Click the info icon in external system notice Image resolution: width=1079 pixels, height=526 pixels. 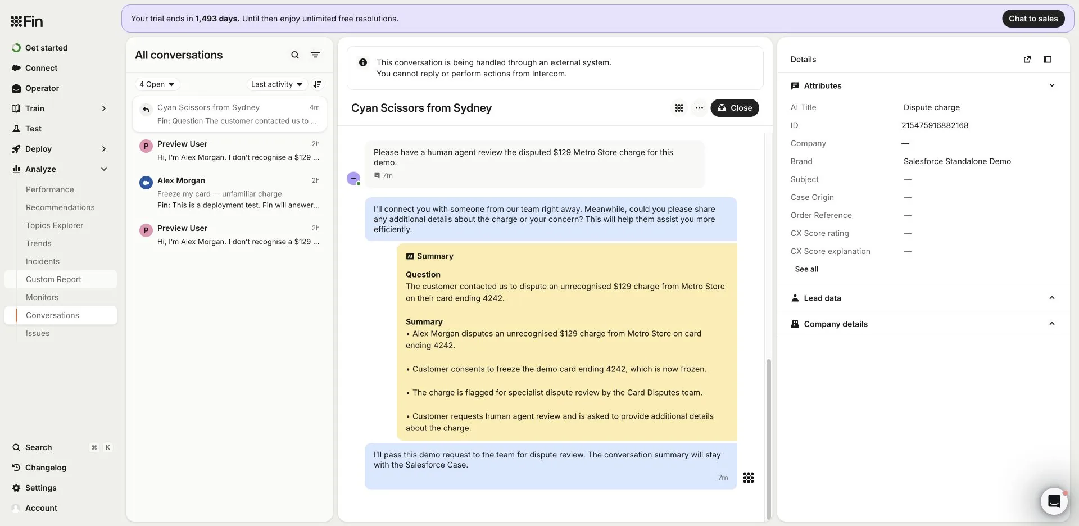pos(363,62)
